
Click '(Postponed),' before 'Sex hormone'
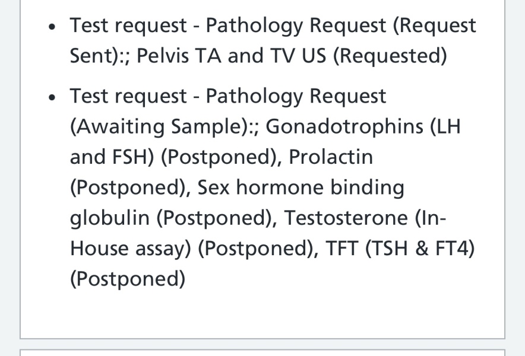pyautogui.click(x=130, y=187)
